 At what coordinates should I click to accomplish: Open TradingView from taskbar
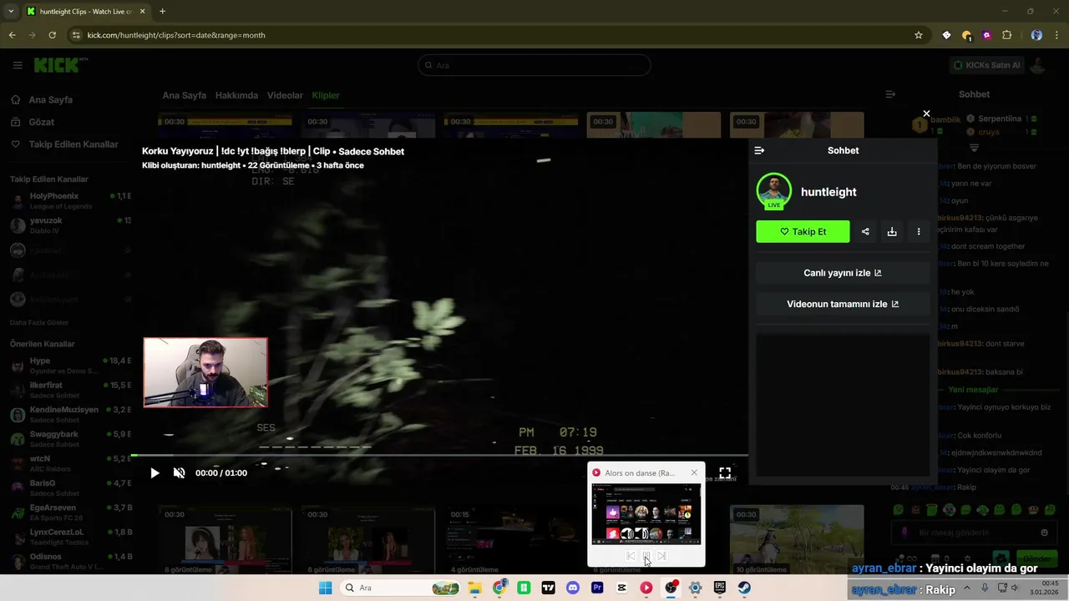[x=548, y=588]
